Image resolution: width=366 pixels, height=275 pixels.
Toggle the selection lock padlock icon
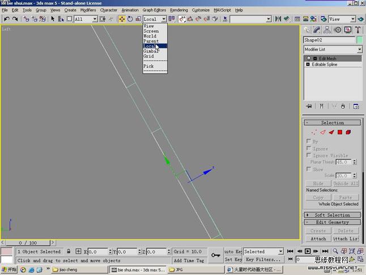point(69,251)
